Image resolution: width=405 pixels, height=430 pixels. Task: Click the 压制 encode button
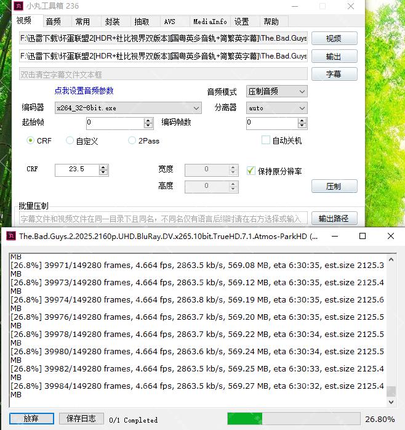[334, 186]
